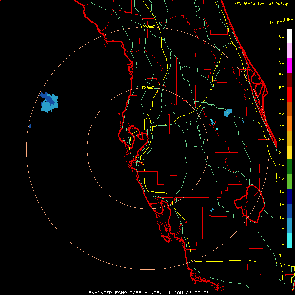Viewport: 295px width, 295px height.
Task: Select the 100 NMI range ring label
Action: [147, 27]
